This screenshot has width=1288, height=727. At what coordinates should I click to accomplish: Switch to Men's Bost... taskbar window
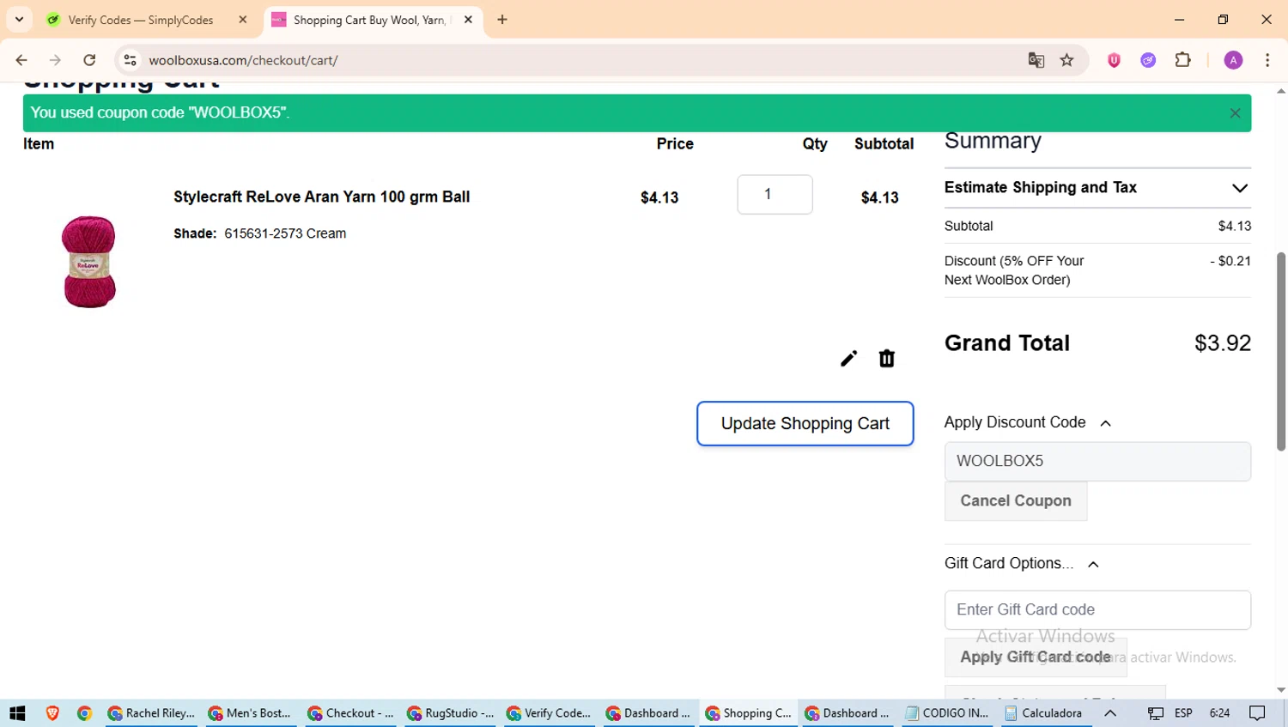point(251,713)
